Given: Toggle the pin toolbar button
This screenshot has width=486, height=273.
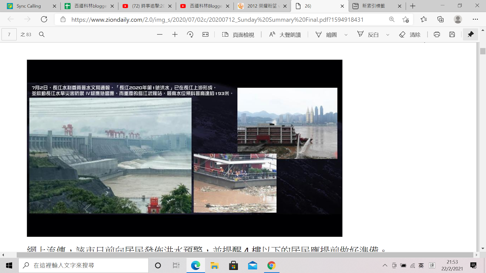Looking at the screenshot, I should coord(471,35).
